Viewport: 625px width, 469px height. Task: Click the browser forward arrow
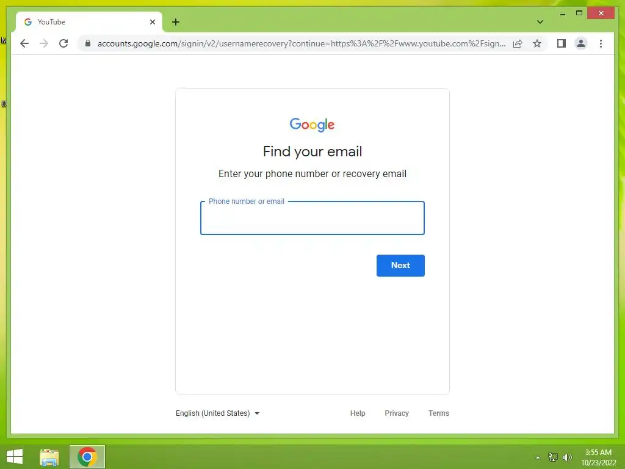click(x=44, y=43)
